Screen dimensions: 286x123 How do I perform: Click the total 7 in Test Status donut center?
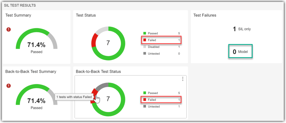(108, 43)
